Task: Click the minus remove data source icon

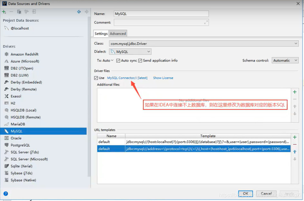Action: click(x=11, y=12)
